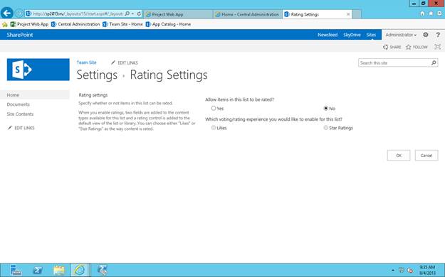Open the address bar dropdown arrow
The image size is (445, 277).
[x=133, y=13]
